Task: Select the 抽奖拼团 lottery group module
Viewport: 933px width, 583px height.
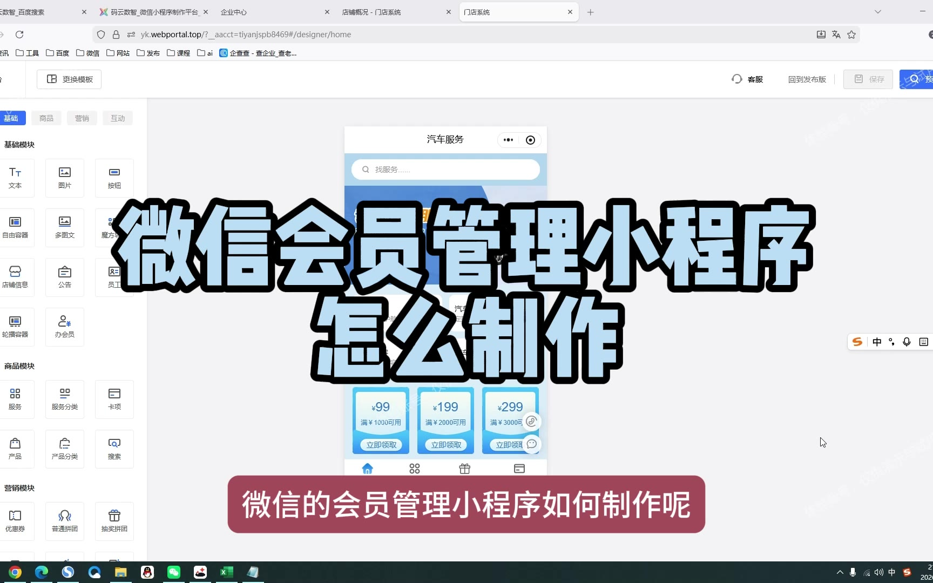Action: tap(114, 521)
